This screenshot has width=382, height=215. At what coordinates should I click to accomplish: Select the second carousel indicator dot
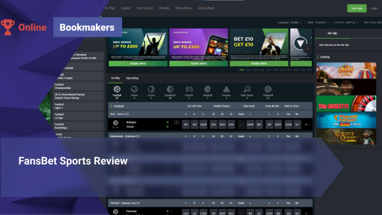[249, 70]
